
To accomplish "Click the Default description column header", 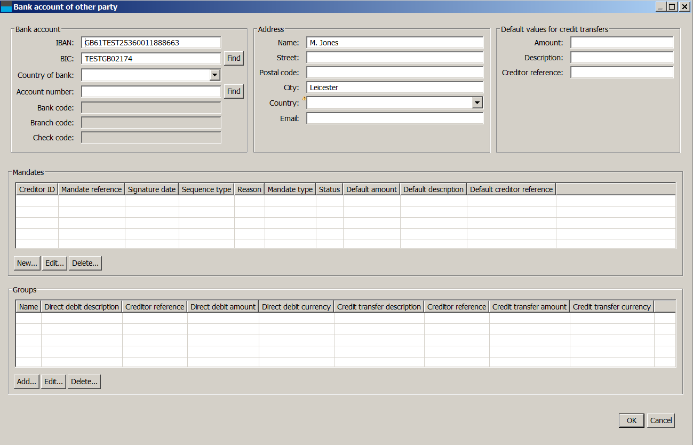I will pyautogui.click(x=434, y=189).
